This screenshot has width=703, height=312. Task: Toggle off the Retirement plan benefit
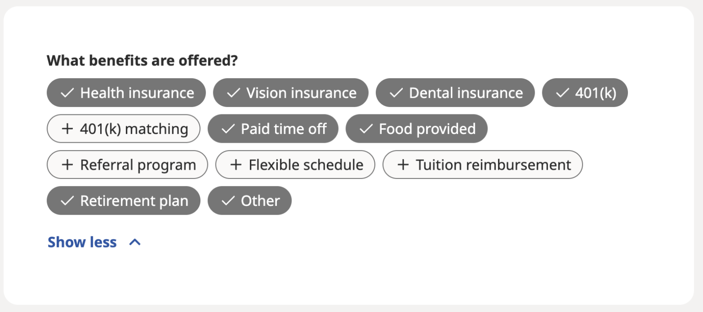coord(123,200)
